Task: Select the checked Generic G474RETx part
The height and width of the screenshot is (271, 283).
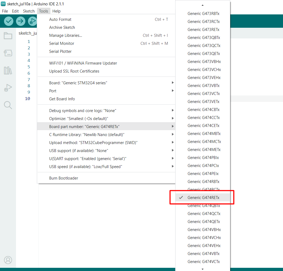Action: click(x=203, y=198)
